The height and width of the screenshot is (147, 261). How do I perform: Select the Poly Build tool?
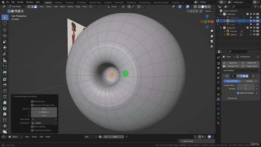tap(5, 103)
